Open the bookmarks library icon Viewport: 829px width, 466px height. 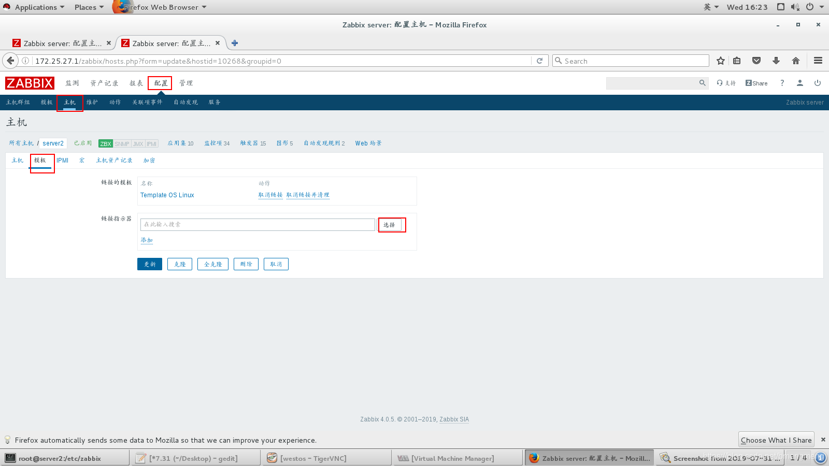click(737, 61)
